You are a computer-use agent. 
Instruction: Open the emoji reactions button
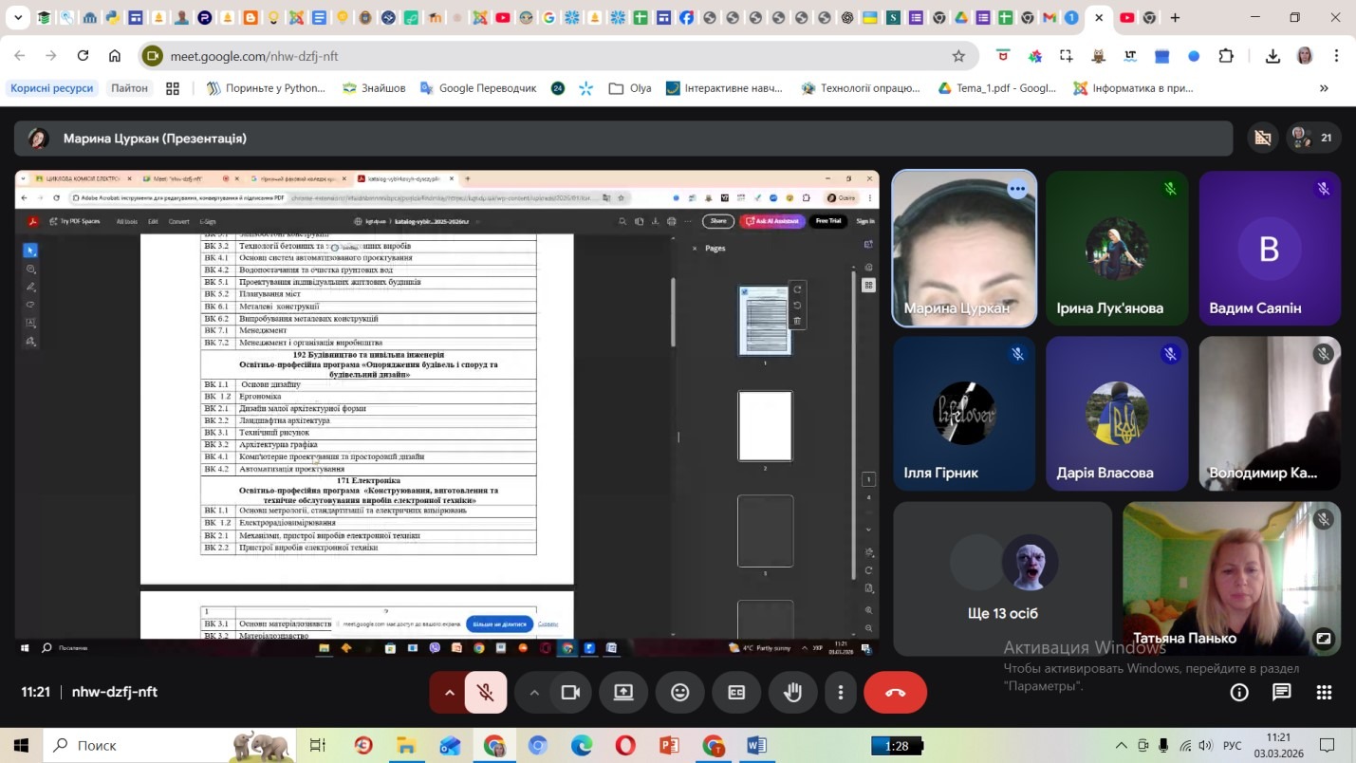[679, 693]
